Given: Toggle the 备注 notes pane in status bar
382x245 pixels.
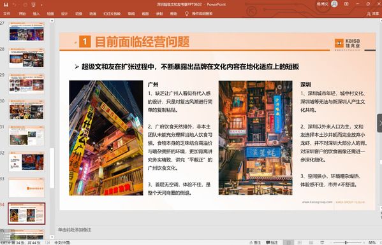Looking at the screenshot, I should click(255, 242).
